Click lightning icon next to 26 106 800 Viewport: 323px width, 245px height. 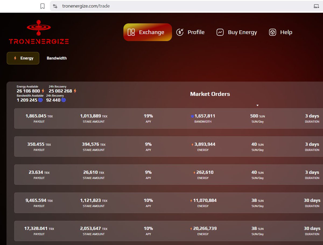tap(43, 91)
